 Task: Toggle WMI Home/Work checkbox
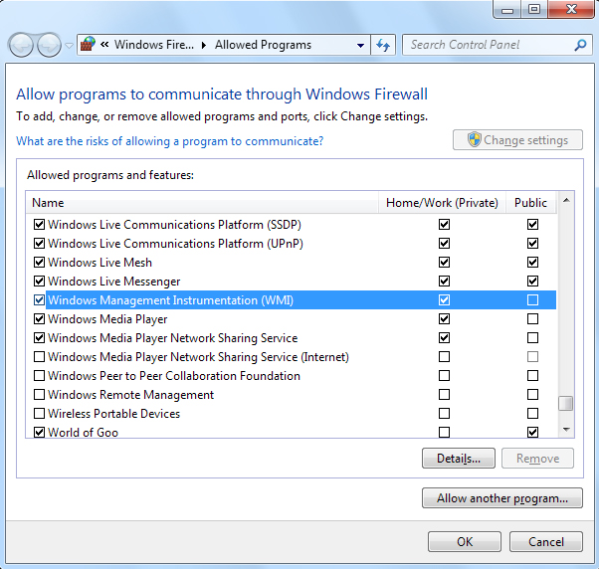point(444,299)
